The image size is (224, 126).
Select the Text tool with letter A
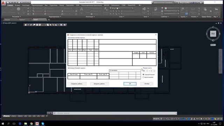[x=82, y=9]
